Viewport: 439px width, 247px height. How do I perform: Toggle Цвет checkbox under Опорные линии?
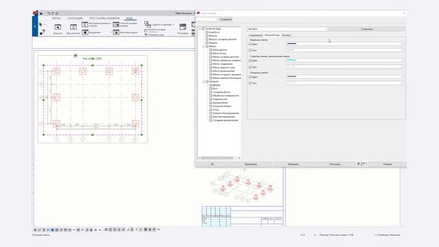coord(250,77)
